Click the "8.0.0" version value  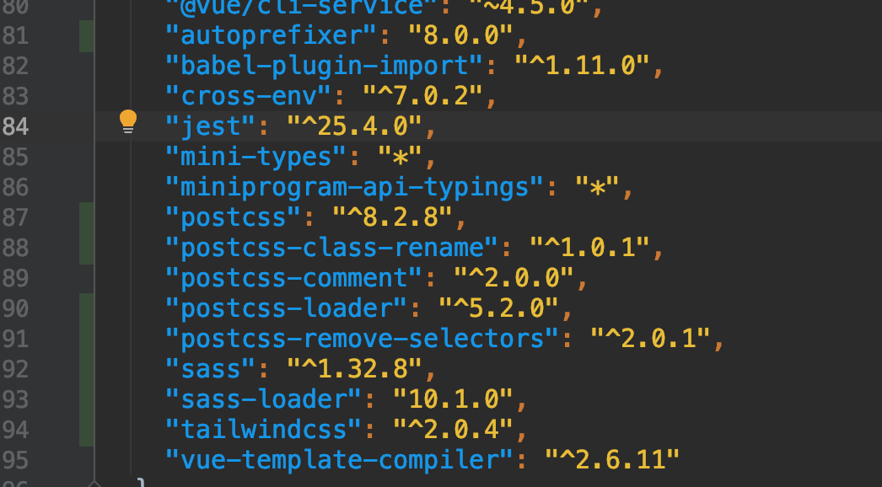point(460,35)
